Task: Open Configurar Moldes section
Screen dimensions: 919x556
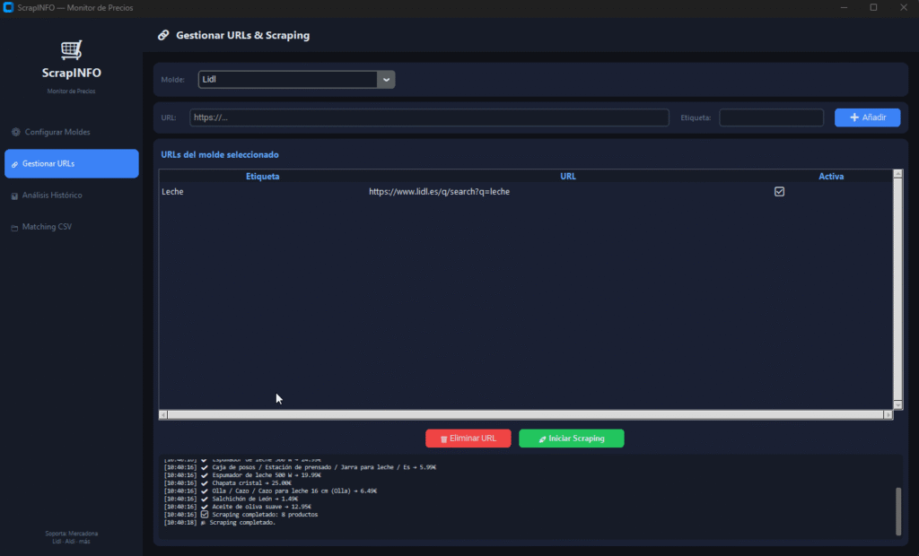Action: (x=57, y=132)
